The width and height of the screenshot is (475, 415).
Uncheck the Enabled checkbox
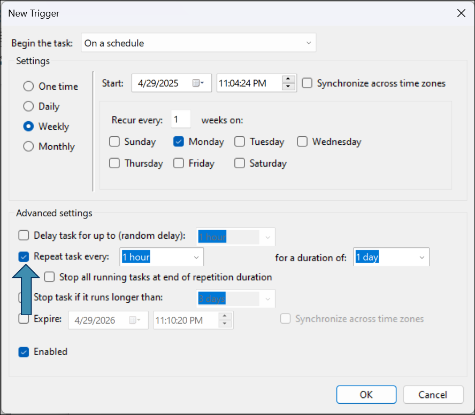tap(24, 352)
